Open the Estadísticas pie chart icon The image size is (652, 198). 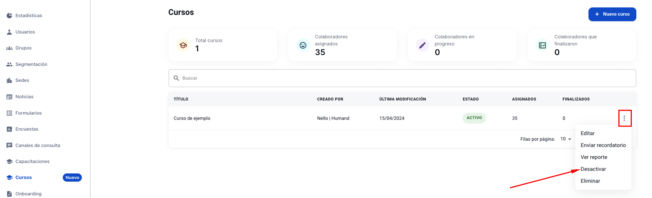click(9, 16)
